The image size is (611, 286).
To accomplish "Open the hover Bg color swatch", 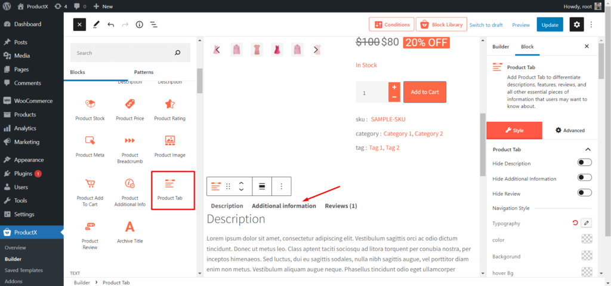I will coord(586,272).
